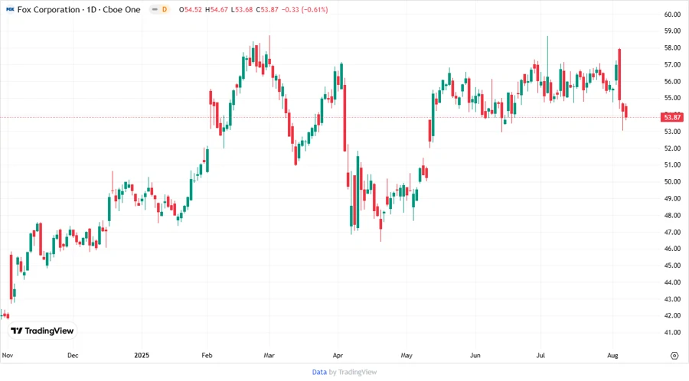
Task: Click the 57.00 price axis label
Action: click(x=672, y=64)
